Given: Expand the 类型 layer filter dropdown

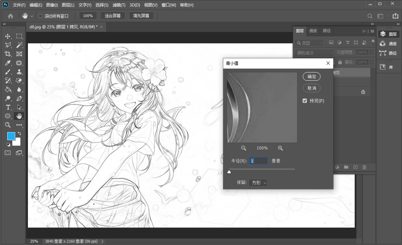Looking at the screenshot, I should click(x=310, y=43).
